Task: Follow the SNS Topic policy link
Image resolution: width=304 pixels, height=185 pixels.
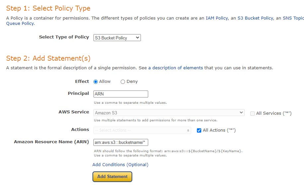Action: (x=293, y=18)
